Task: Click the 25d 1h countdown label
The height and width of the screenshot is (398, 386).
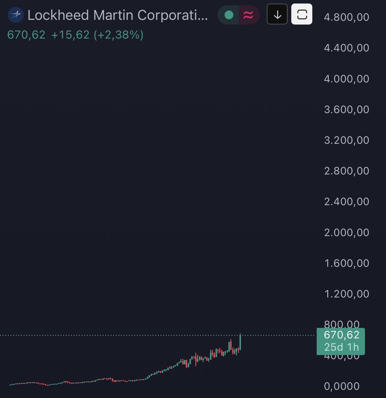Action: click(x=342, y=347)
